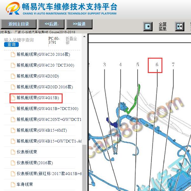This screenshot has width=191, height=191.
Task: Open 前机舱线束(GW4C20NT+GW7DCT1 entry
Action: (49, 120)
